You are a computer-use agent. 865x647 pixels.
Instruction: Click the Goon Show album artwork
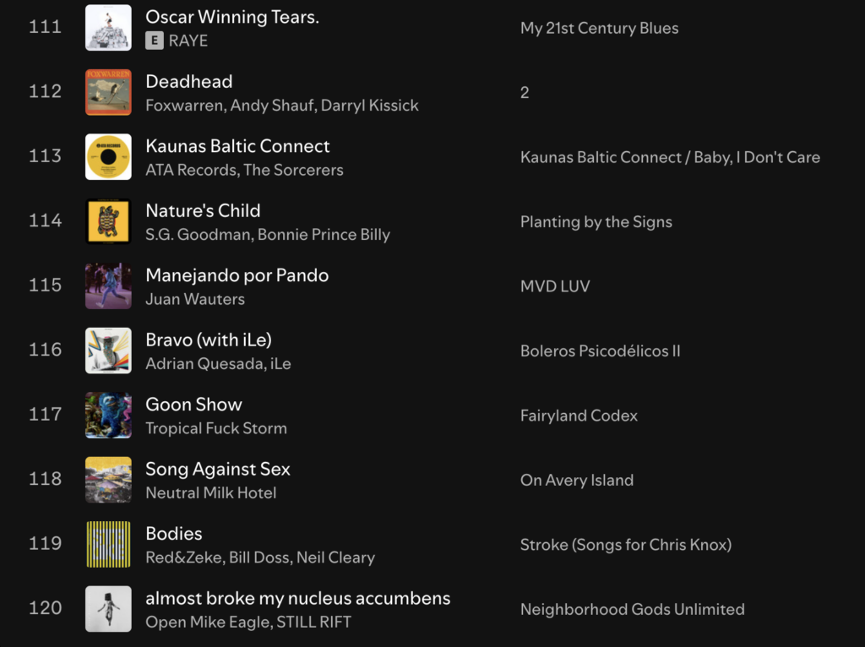point(108,416)
